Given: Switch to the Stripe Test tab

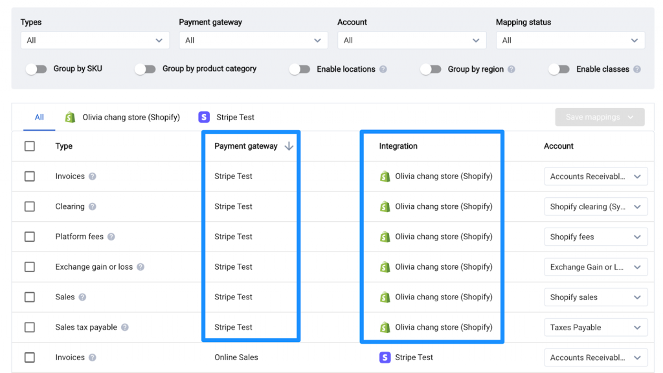Looking at the screenshot, I should point(227,117).
